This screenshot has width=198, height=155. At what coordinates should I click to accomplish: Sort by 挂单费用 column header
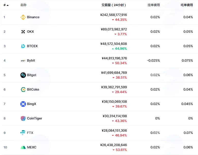(154, 5)
